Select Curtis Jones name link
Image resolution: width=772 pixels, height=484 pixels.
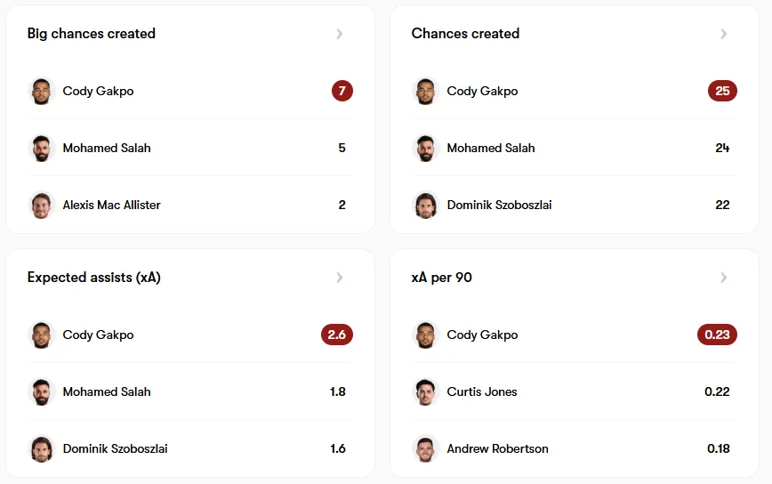pos(482,391)
